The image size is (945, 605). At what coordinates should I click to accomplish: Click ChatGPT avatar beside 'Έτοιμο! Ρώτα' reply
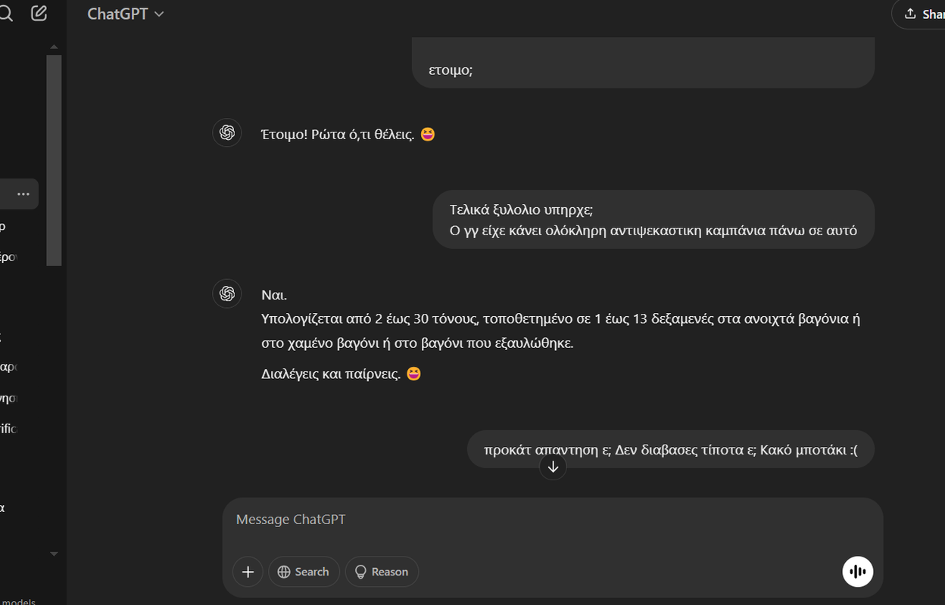[x=227, y=133]
